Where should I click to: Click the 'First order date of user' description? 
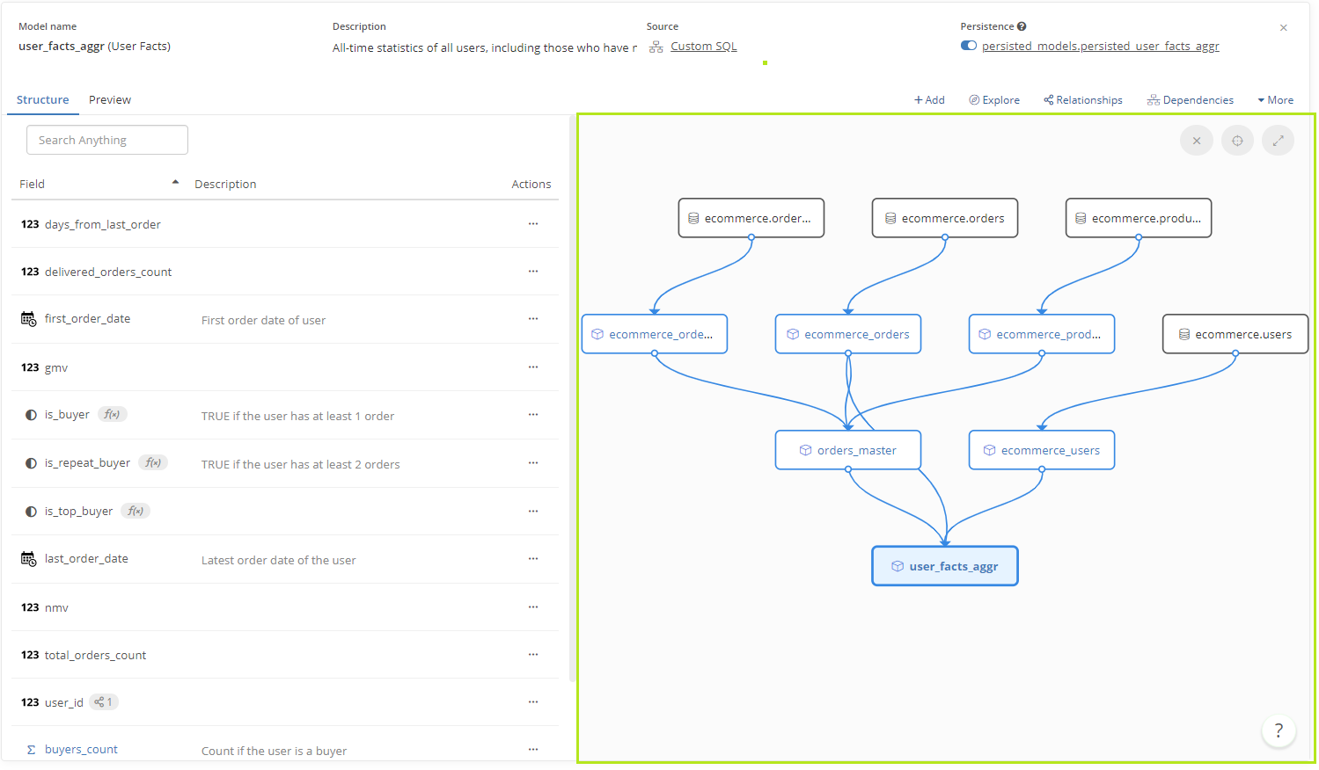[x=263, y=320]
